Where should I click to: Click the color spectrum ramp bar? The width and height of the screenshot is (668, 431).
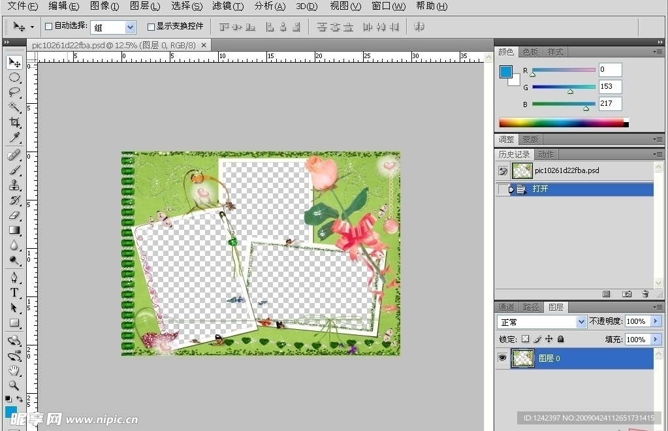[562, 123]
